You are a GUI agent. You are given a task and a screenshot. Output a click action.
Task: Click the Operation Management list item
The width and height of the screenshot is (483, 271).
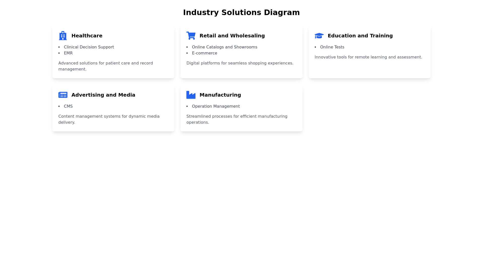coord(216,106)
